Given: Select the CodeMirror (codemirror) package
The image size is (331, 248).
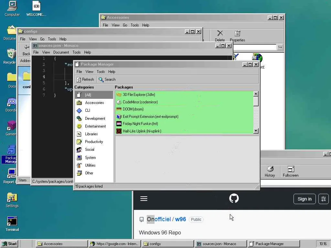Looking at the screenshot, I should click(x=185, y=102).
